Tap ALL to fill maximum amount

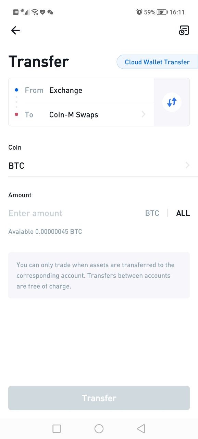(x=183, y=213)
